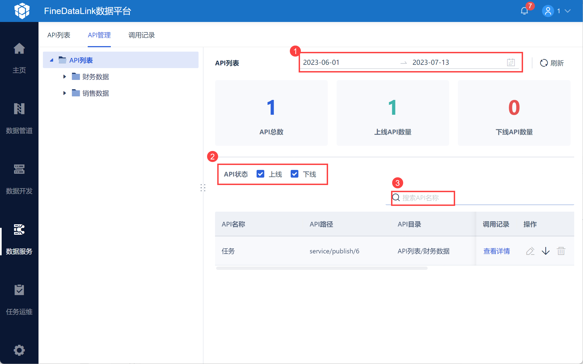Viewport: 583px width, 364px height.
Task: Click the 刷新 refresh button
Action: [x=552, y=63]
